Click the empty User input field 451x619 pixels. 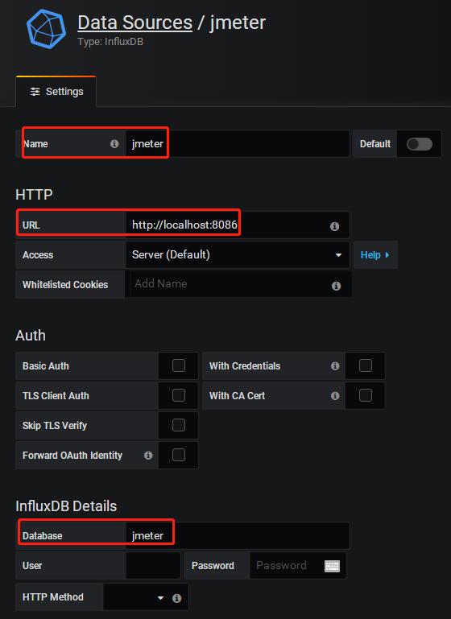pyautogui.click(x=153, y=566)
